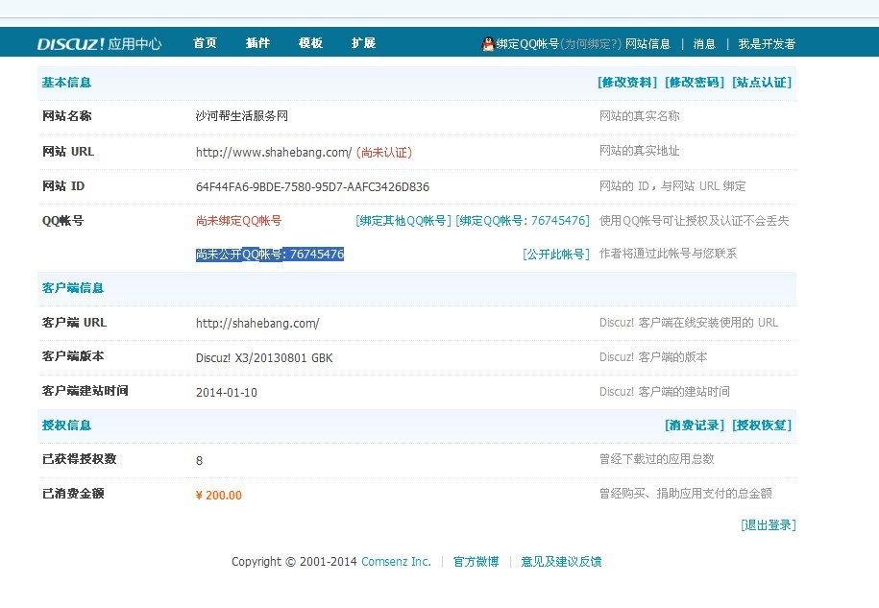Click the [修改密码] link

695,83
